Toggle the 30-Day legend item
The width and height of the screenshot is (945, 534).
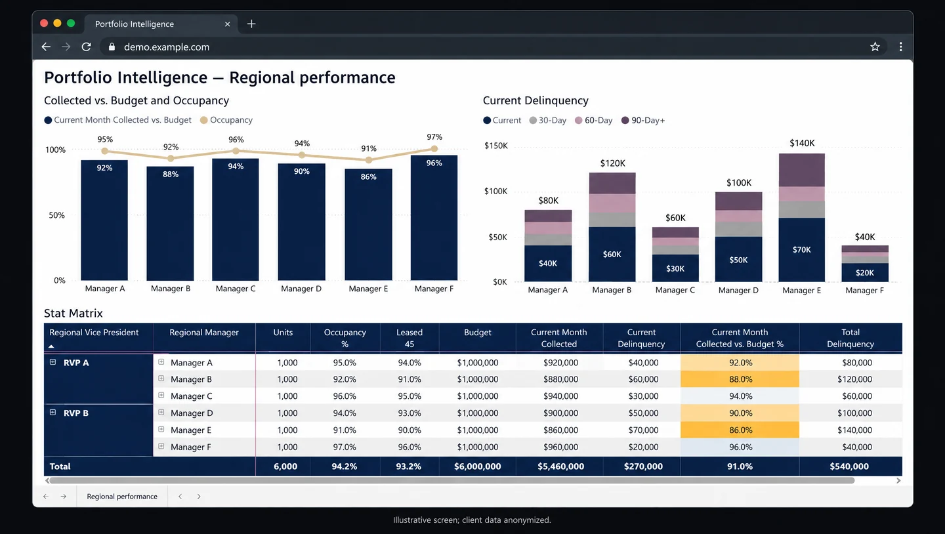(x=548, y=121)
